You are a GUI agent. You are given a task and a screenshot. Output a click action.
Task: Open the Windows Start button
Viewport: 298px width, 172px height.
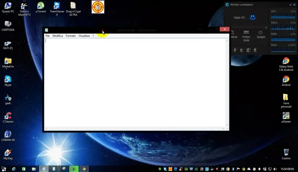4,169
